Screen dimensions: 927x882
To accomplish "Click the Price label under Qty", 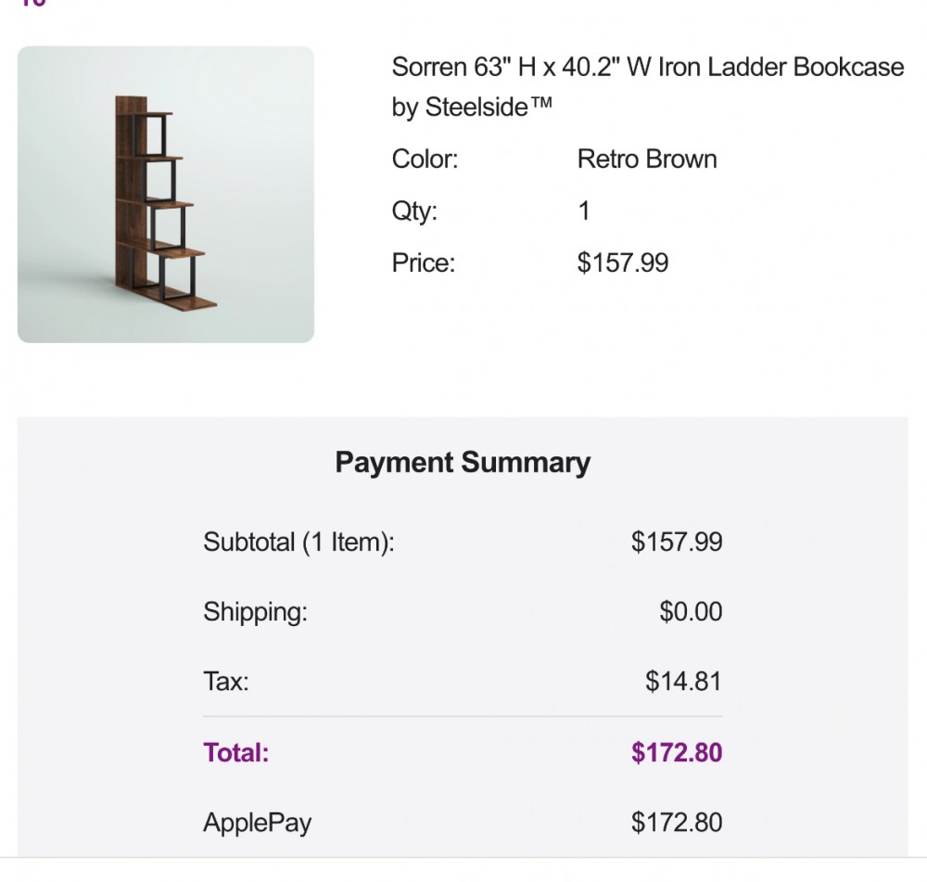I will coord(424,263).
